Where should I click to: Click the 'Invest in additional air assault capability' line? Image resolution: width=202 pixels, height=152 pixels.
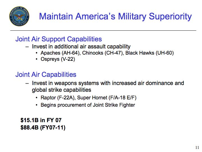pos(81,46)
